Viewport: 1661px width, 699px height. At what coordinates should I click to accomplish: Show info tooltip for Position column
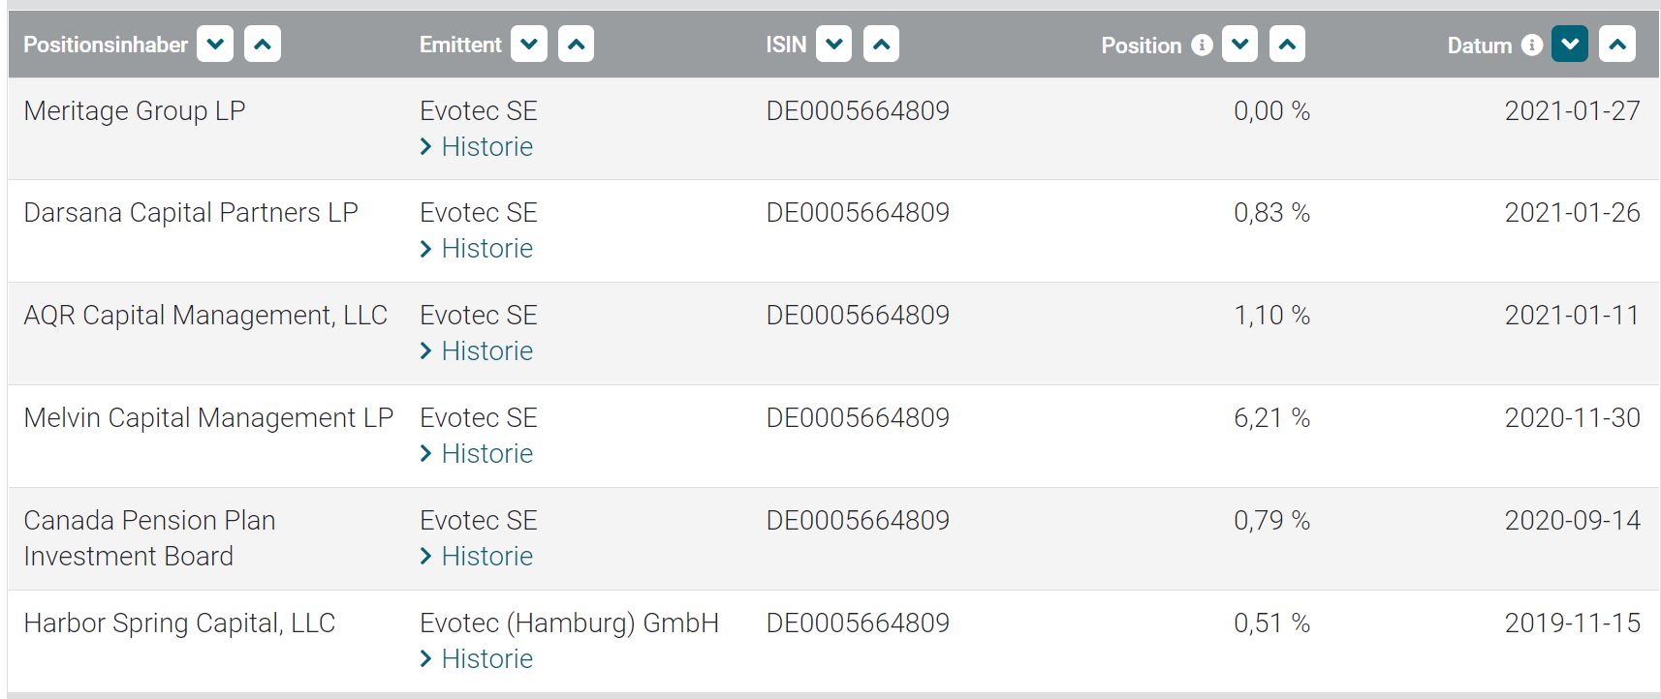pyautogui.click(x=1202, y=46)
